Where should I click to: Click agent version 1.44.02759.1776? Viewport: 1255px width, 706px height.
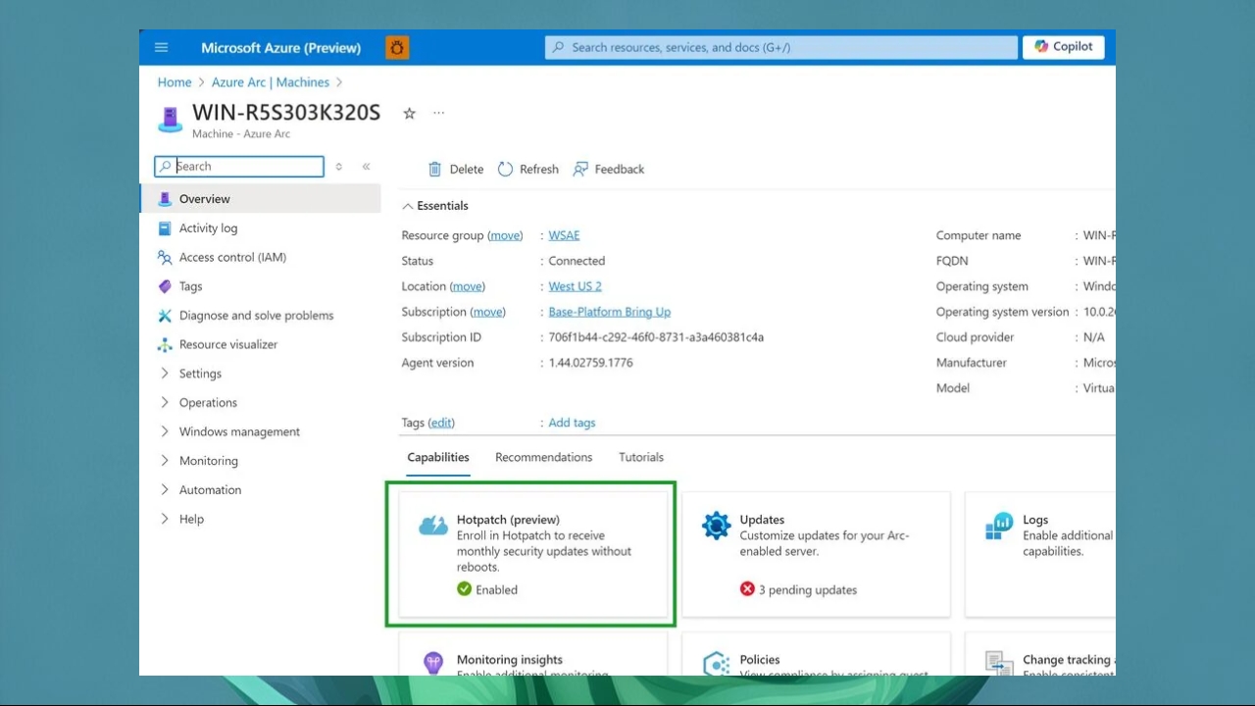point(591,363)
